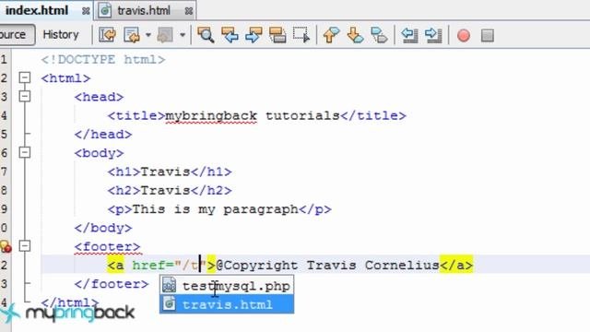Find next occurrence
The height and width of the screenshot is (332, 590).
coord(254,35)
